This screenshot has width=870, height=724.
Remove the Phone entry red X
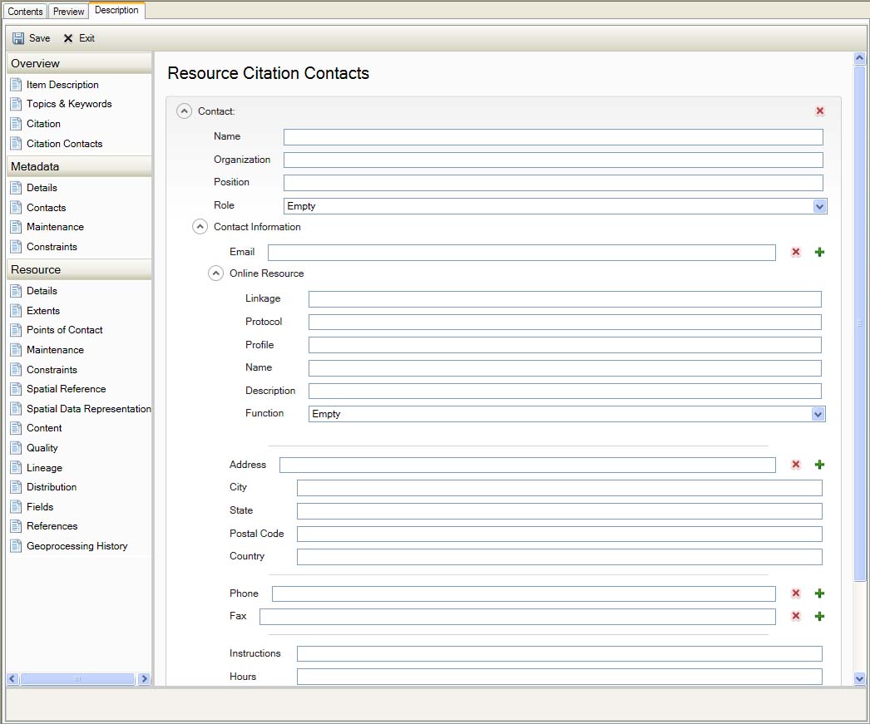coord(795,593)
